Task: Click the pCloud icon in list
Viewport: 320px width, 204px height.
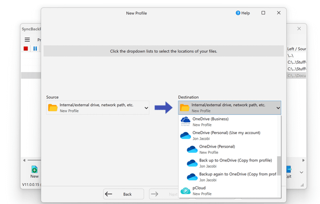Action: click(x=185, y=191)
